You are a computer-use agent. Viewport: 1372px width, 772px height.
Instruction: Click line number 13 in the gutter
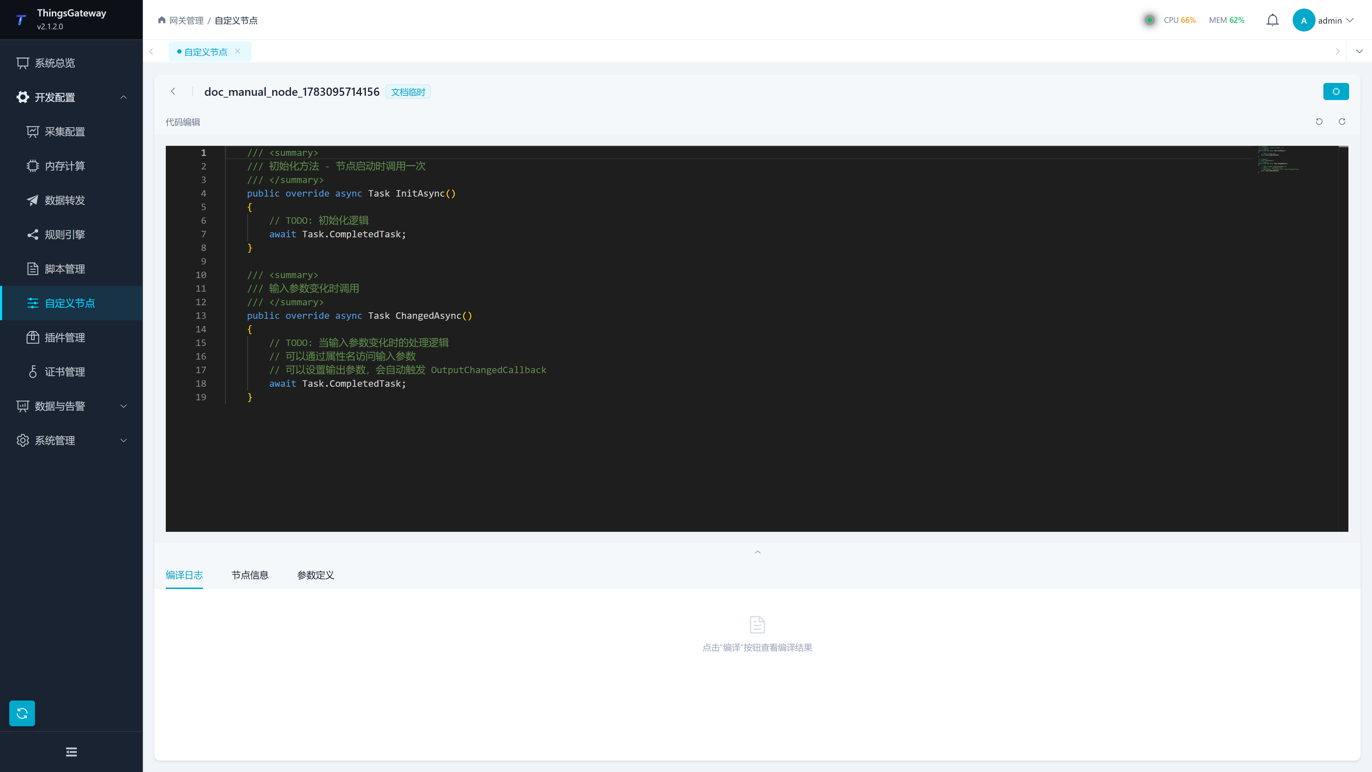(x=201, y=315)
